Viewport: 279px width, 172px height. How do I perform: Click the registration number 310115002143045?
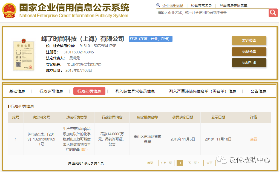click(x=79, y=52)
